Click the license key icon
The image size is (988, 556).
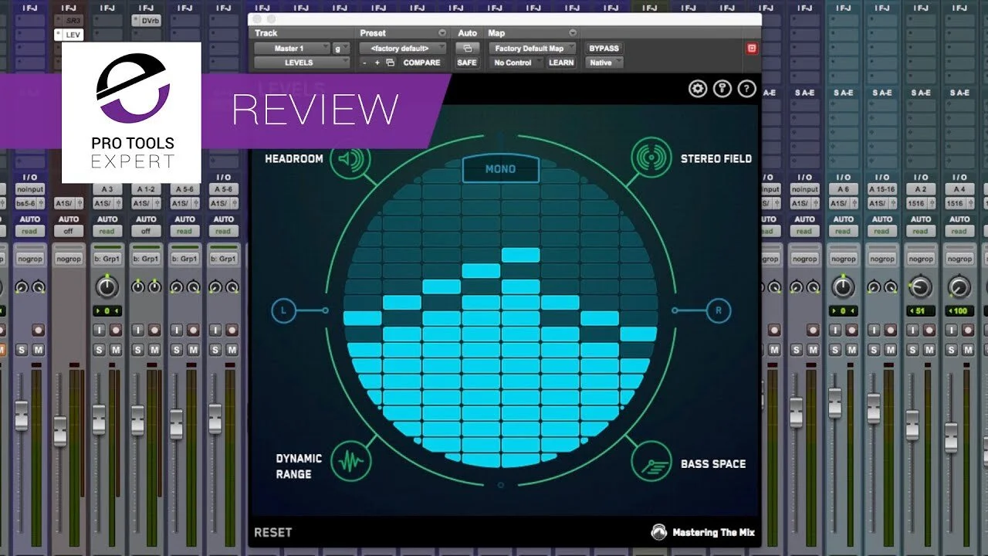click(722, 89)
